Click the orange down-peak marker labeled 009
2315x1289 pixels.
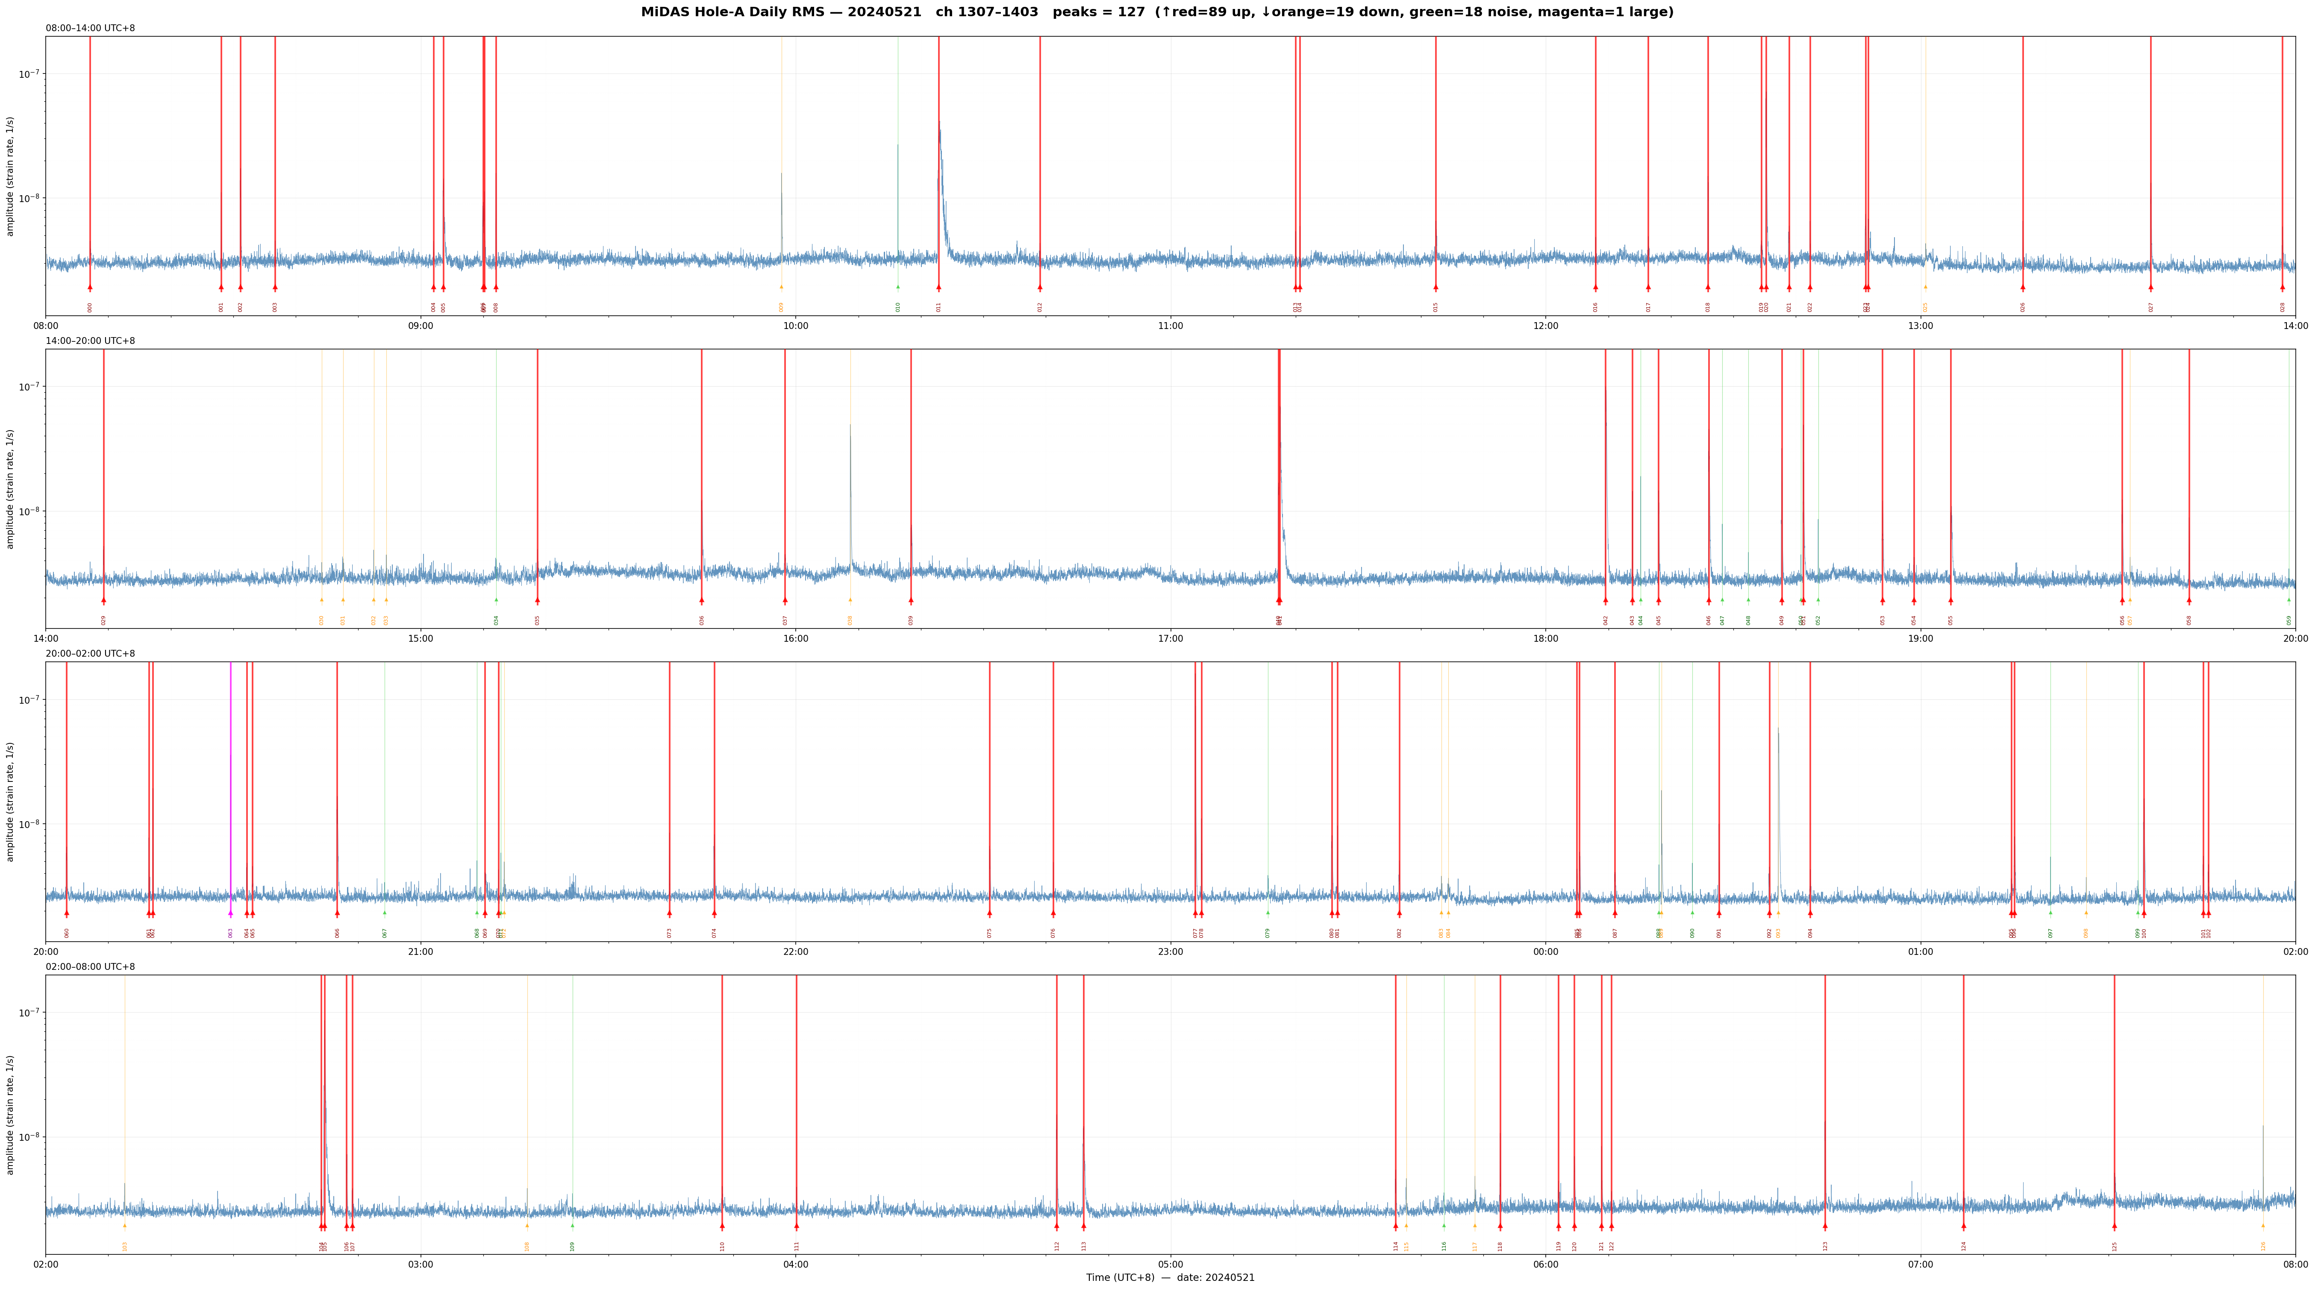(781, 288)
